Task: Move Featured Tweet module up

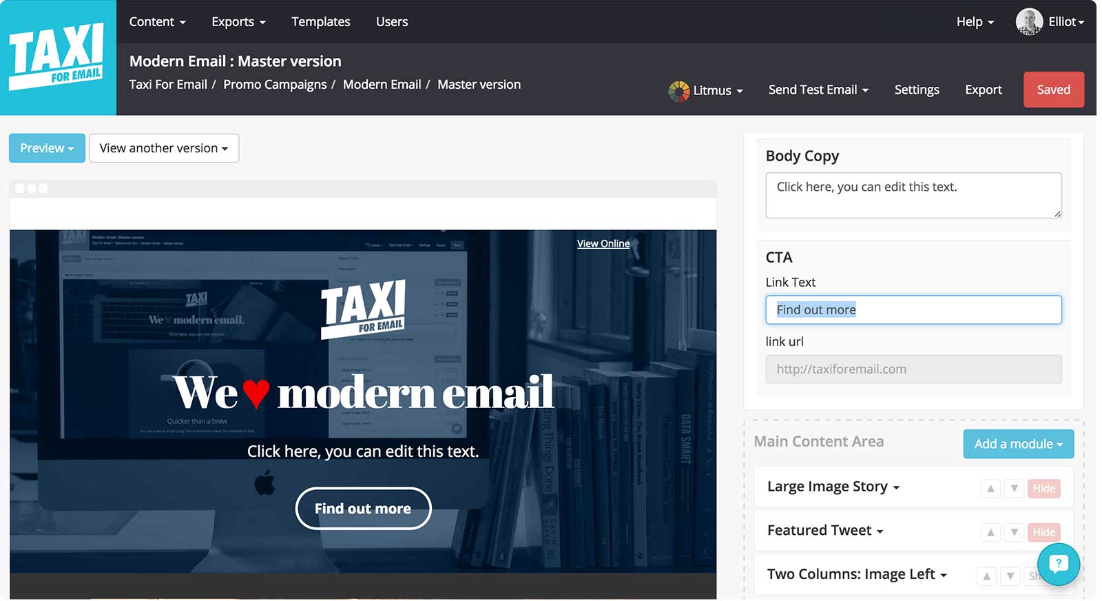Action: 990,532
